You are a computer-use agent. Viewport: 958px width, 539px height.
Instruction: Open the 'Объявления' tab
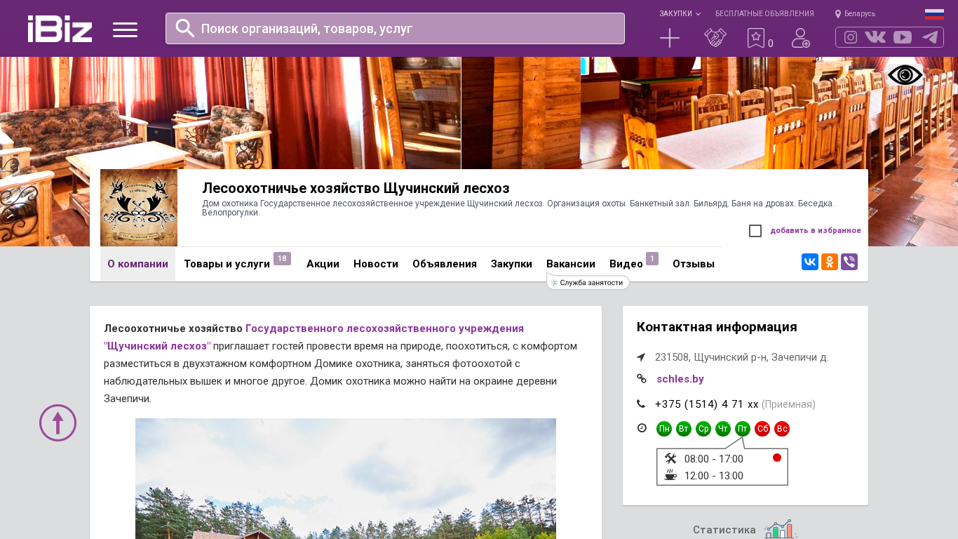coord(445,264)
